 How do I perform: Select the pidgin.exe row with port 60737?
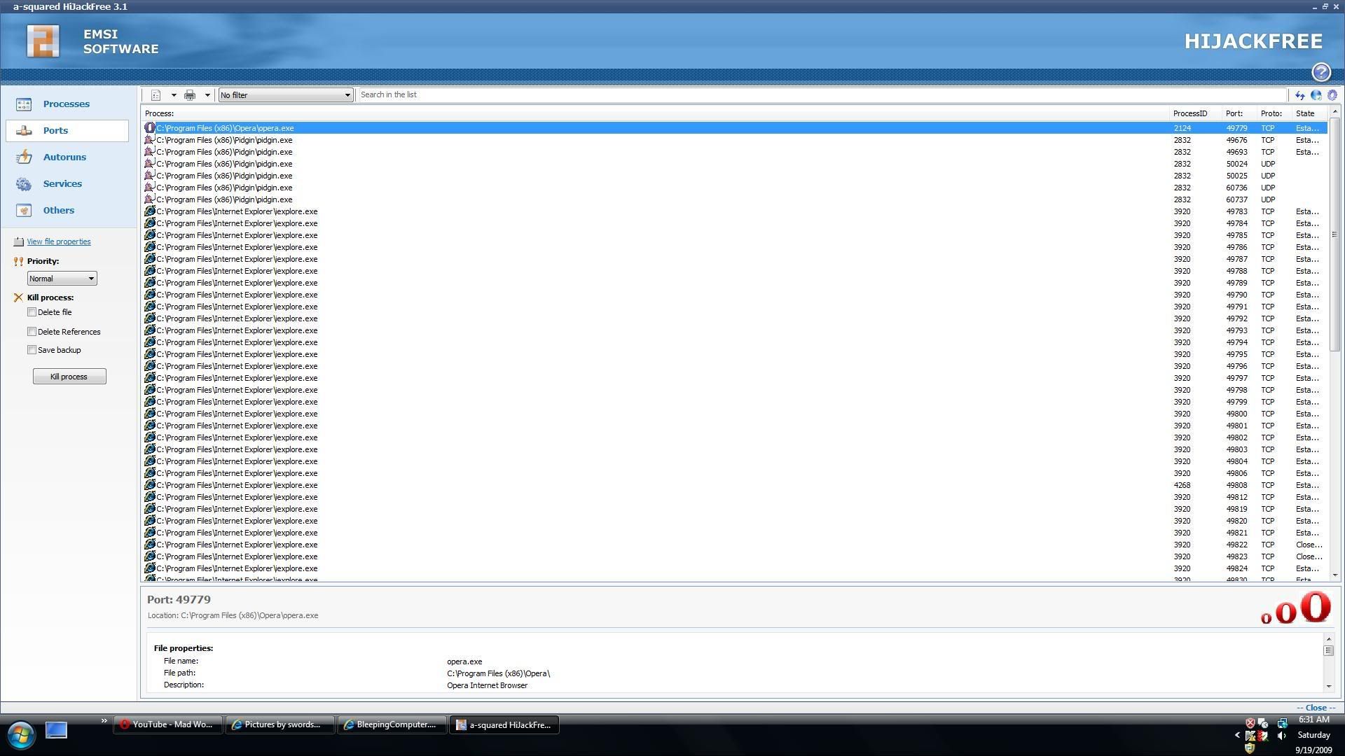(x=736, y=199)
